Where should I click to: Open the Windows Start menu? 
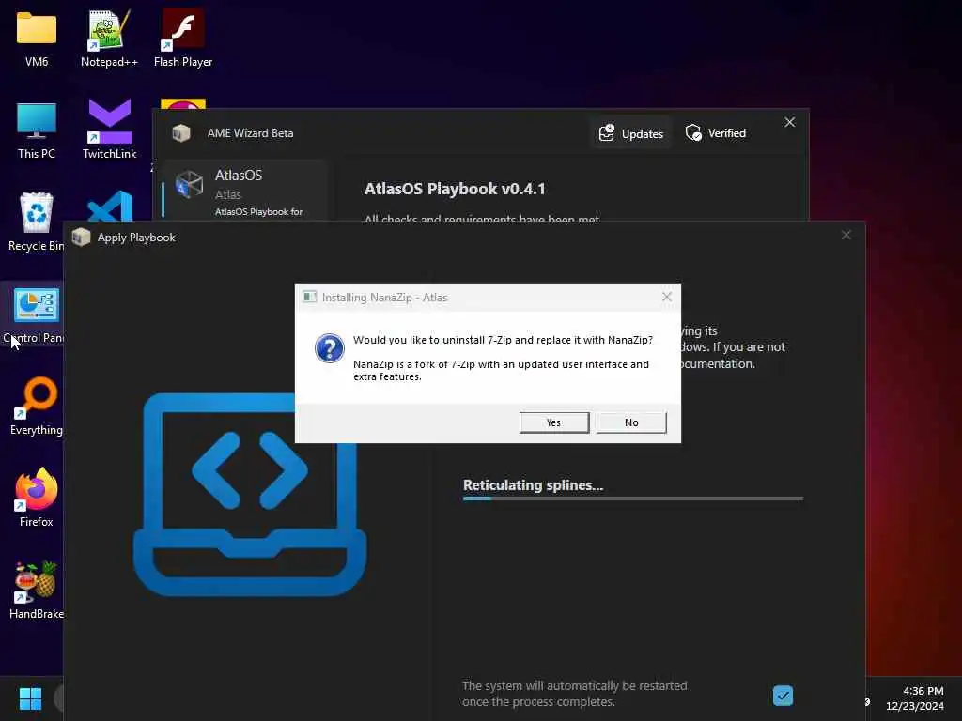click(x=30, y=698)
